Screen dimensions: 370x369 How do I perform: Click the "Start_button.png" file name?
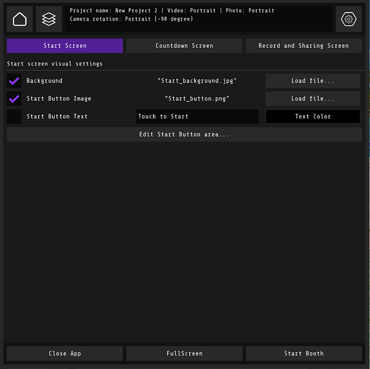tap(197, 99)
